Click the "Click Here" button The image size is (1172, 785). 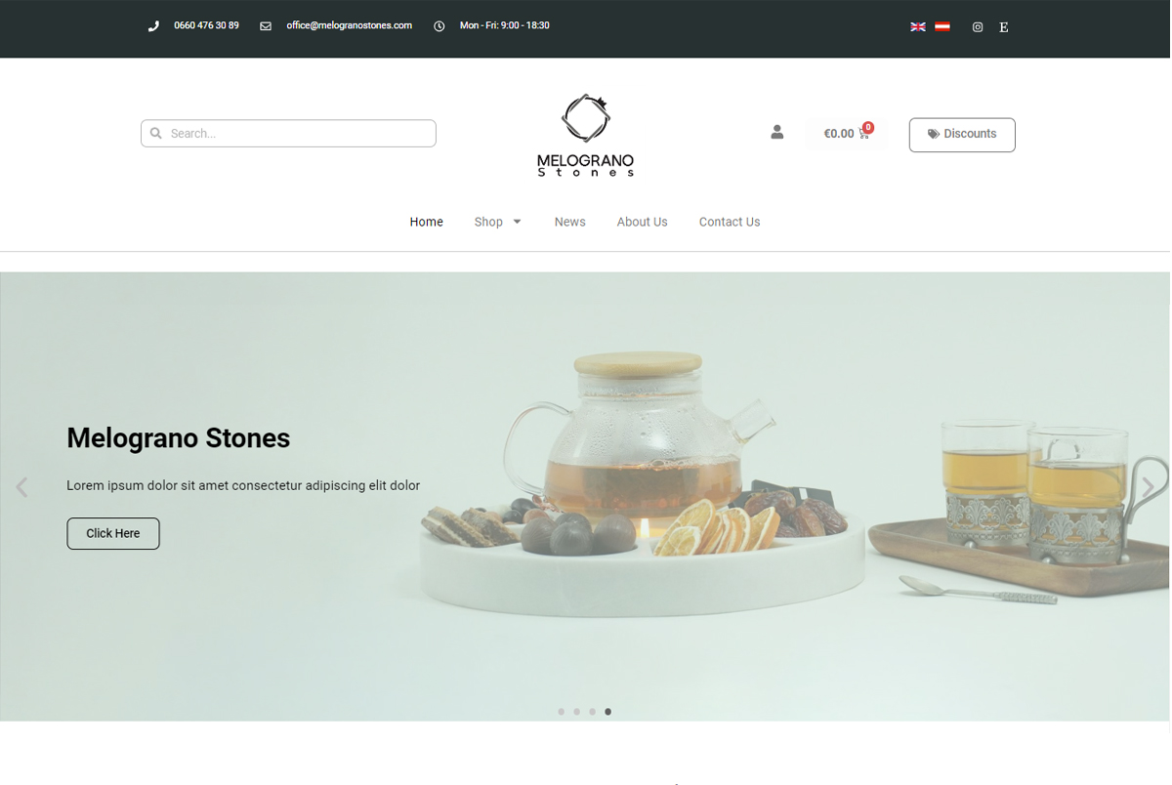[x=113, y=533]
